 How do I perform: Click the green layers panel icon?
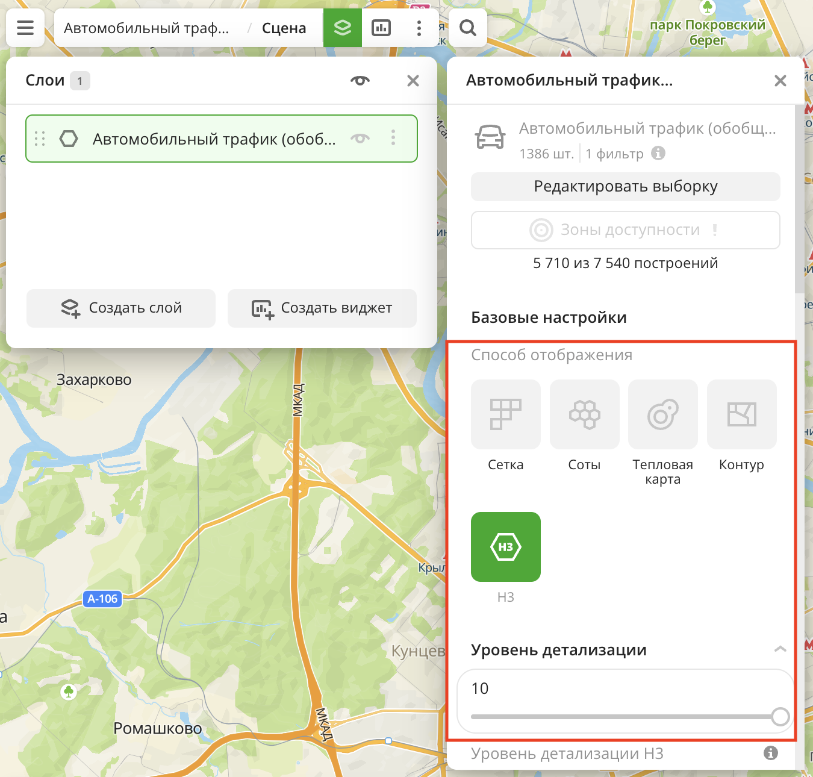[343, 28]
